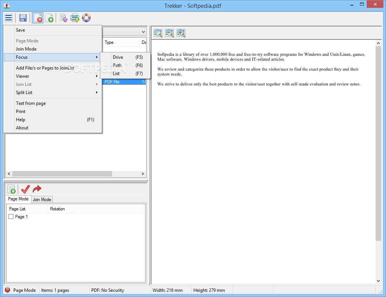Select the remove page toolbar icon
Image resolution: width=386 pixels, height=297 pixels.
(x=37, y=18)
